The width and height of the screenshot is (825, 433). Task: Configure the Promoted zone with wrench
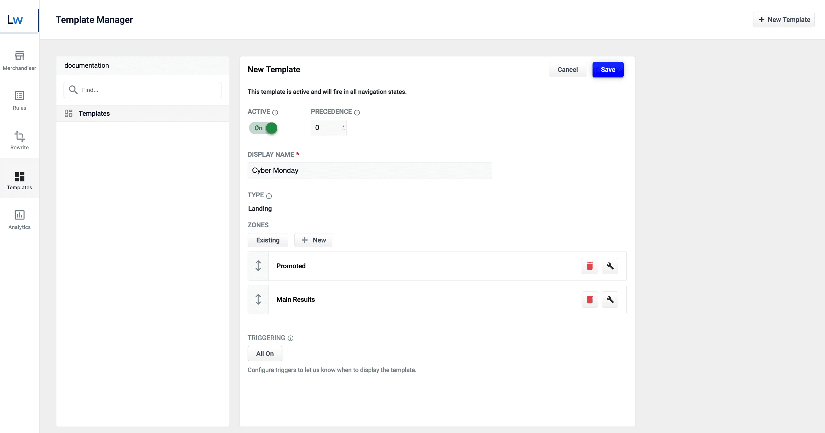click(x=610, y=266)
